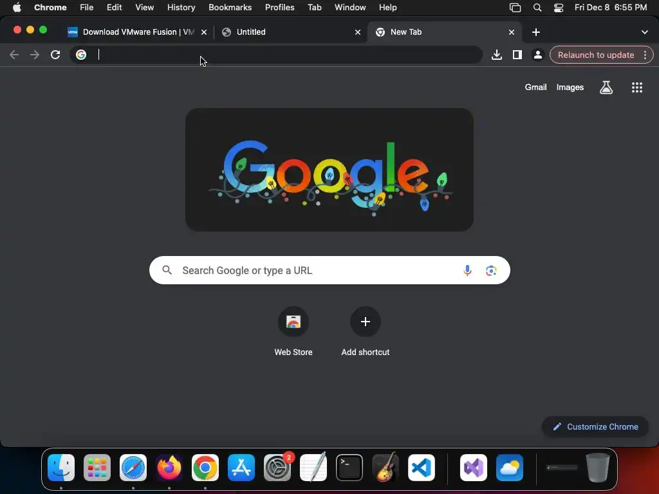Close the New Tab tab
Screen dimensions: 659x494
(x=512, y=32)
